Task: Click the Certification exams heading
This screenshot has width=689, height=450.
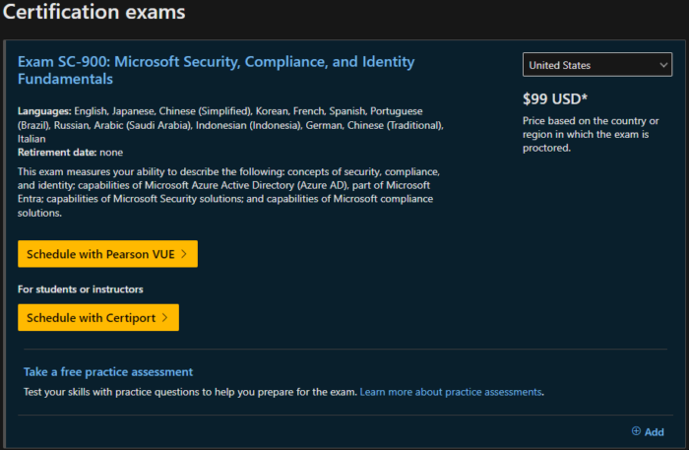Action: point(94,14)
